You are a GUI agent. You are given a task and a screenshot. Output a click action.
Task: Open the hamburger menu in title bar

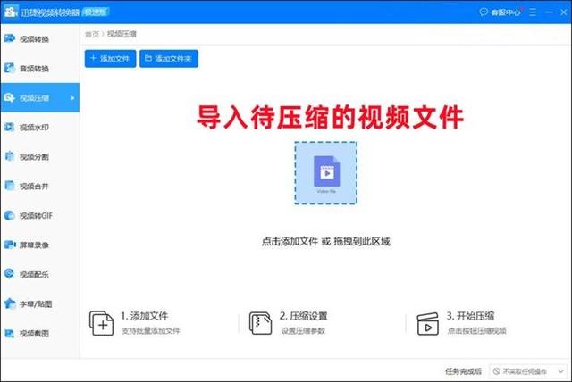tap(533, 12)
